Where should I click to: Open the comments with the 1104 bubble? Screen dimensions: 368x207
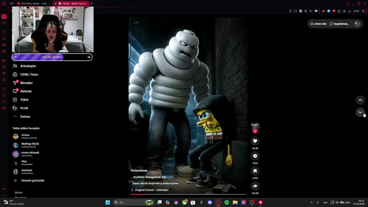click(255, 156)
